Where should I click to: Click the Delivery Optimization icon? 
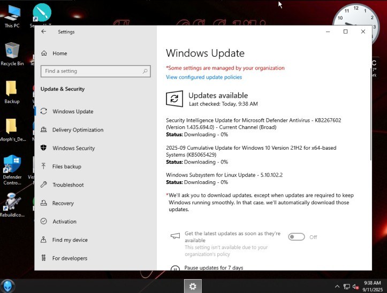coord(44,129)
